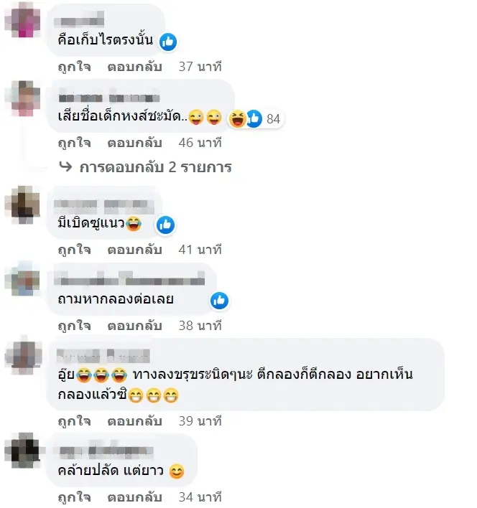Click the reply arrow icon beside 'การตอบกลับ 2 รายการ'

(x=65, y=166)
